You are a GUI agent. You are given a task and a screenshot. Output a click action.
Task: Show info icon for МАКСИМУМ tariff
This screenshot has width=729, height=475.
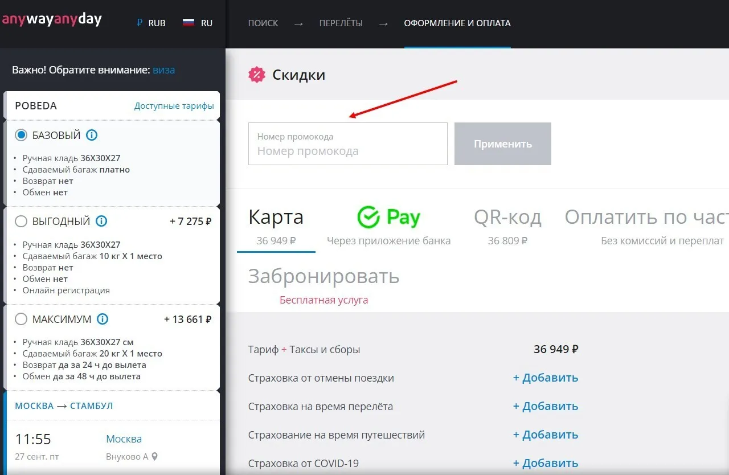point(103,319)
